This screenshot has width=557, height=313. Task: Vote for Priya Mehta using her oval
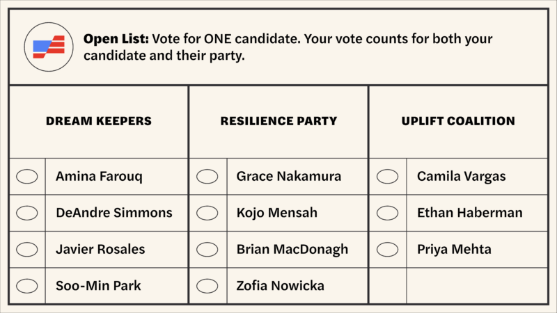click(388, 249)
